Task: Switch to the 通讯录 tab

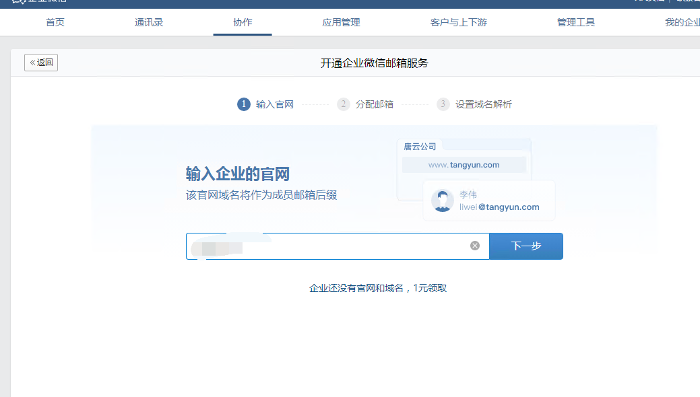Action: click(149, 22)
